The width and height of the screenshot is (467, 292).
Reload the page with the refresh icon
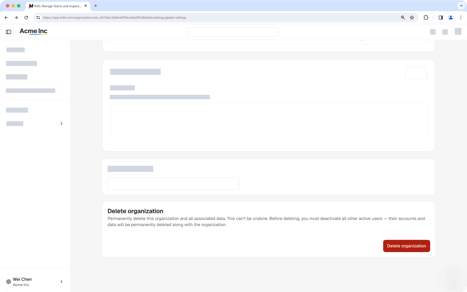click(x=26, y=18)
